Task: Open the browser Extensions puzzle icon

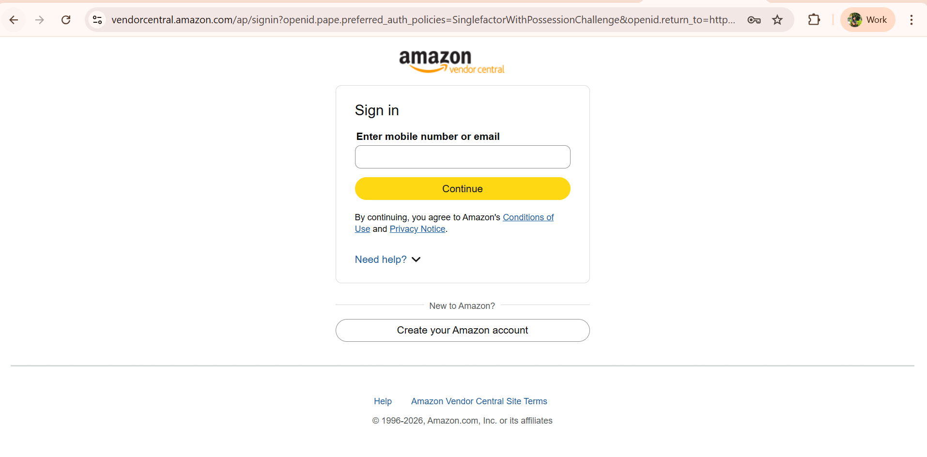Action: coord(814,20)
